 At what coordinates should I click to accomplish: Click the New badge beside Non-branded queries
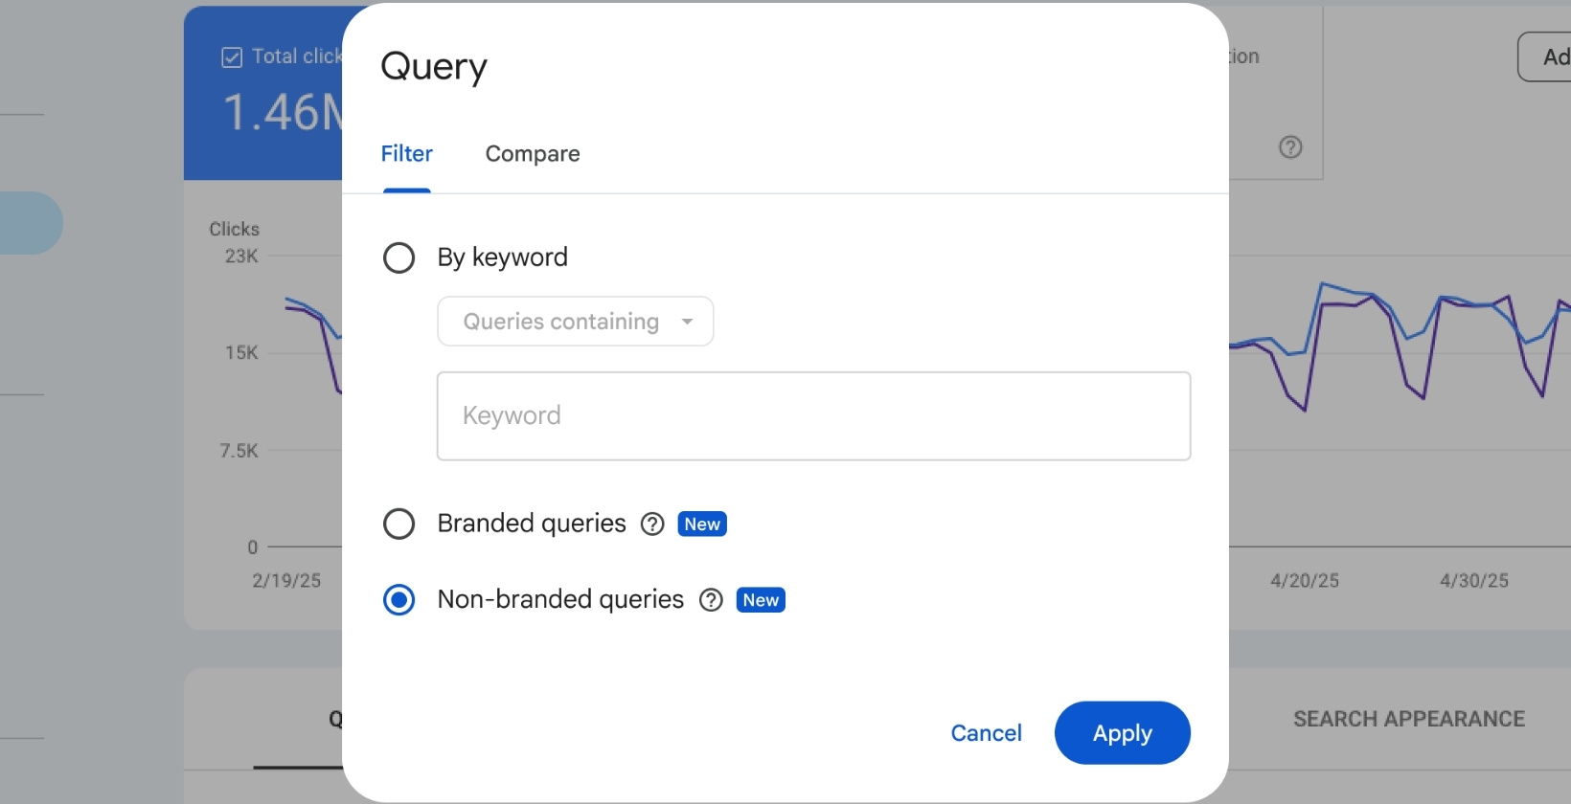pyautogui.click(x=761, y=600)
